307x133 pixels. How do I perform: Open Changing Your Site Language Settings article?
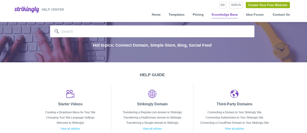(70, 118)
